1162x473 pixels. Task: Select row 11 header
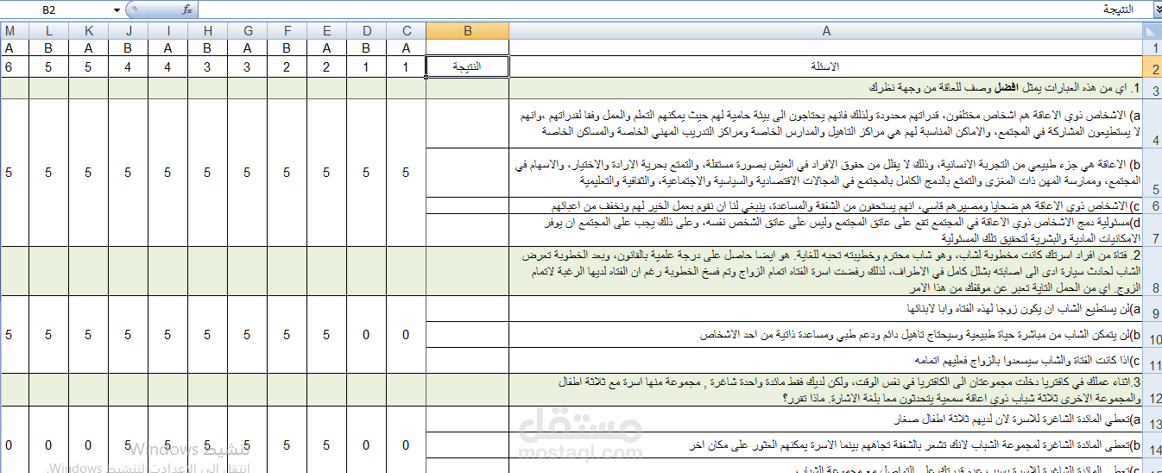tap(1153, 360)
